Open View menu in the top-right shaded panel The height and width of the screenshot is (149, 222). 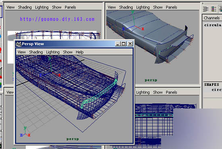pyautogui.click(x=111, y=7)
